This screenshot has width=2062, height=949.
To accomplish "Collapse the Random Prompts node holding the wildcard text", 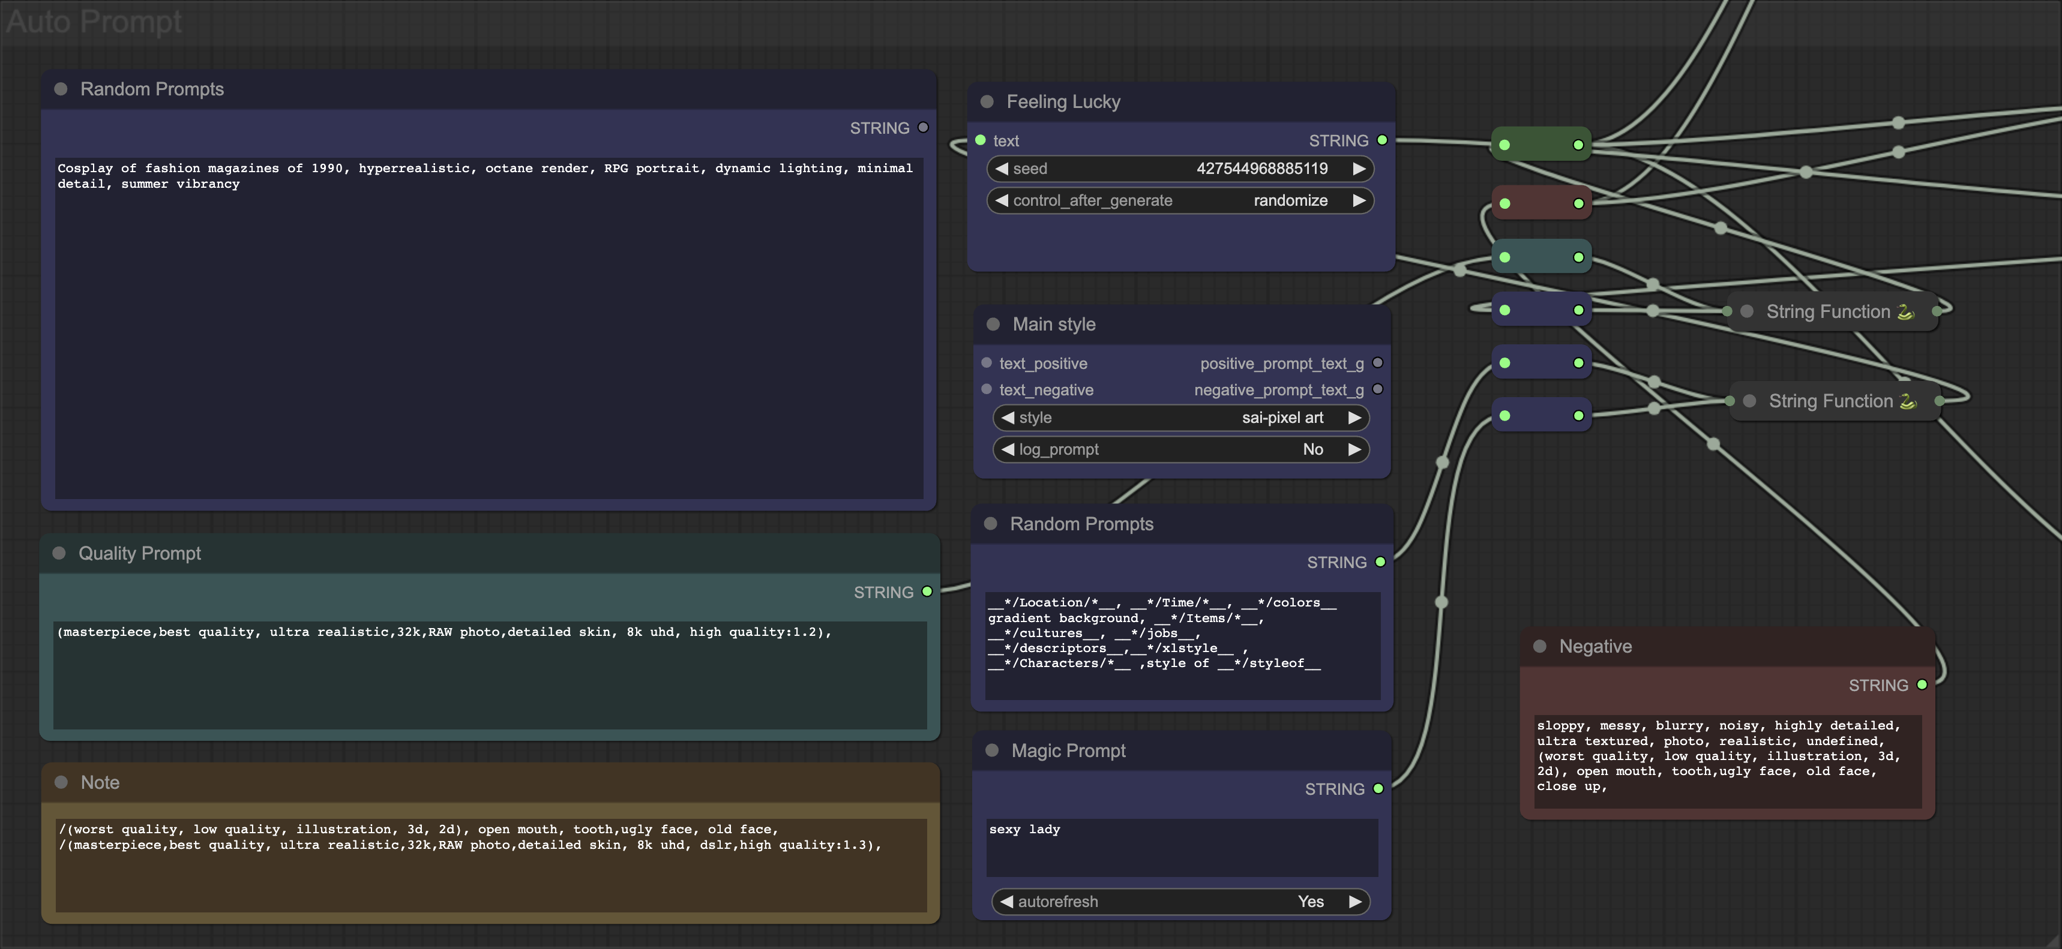I will coord(991,523).
